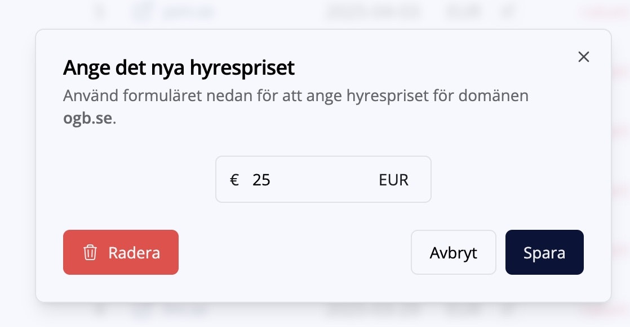Click the blurred backdrop left of the dialog
The width and height of the screenshot is (630, 327).
pos(17,169)
